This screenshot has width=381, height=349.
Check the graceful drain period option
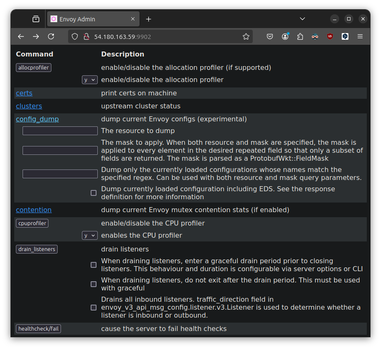click(94, 265)
